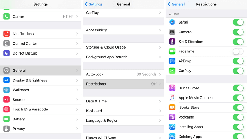The height and width of the screenshot is (139, 247).
Task: Tap the AirDrop icon
Action: (172, 61)
